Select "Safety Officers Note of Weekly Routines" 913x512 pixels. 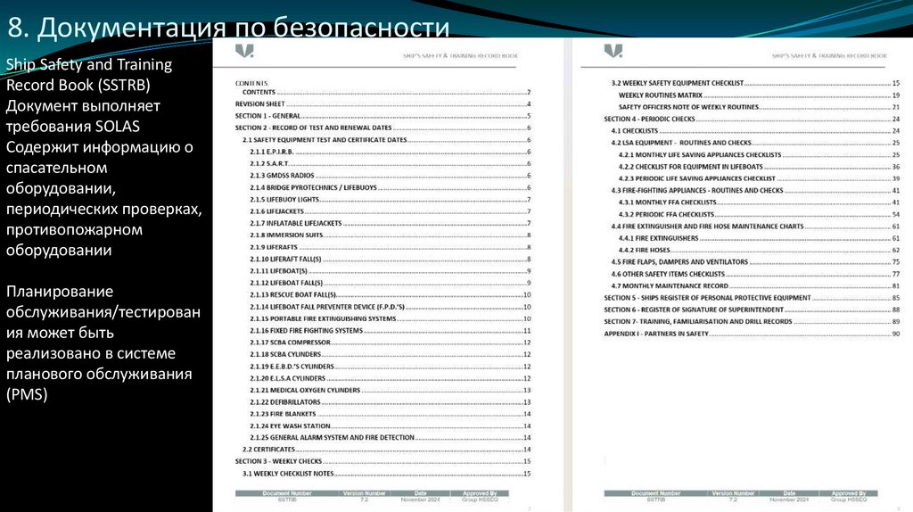[x=759, y=107]
